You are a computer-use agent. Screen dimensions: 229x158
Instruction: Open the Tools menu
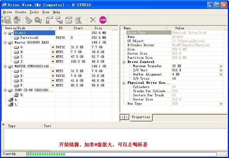tap(34, 12)
